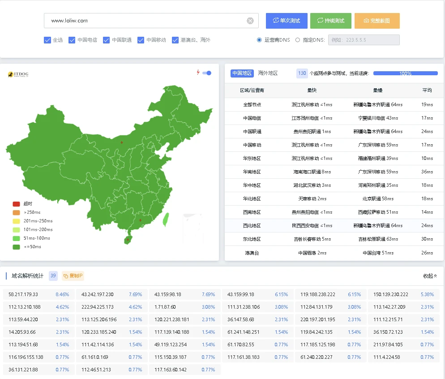445x379 pixels.
Task: Click the 51ms-100ms legend swatch
Action: coord(17,238)
